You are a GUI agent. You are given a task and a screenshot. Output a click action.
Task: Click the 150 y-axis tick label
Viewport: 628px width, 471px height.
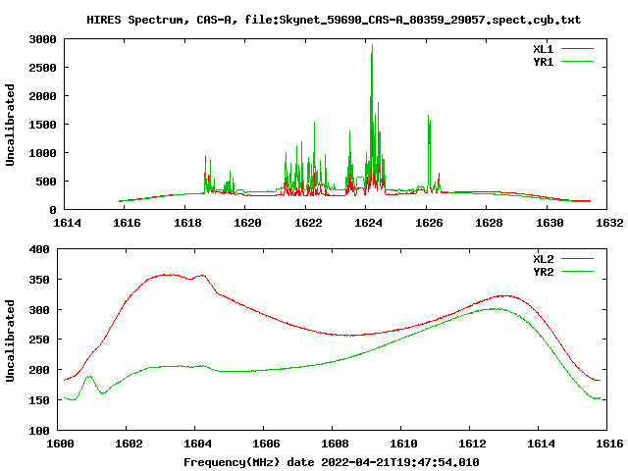(x=39, y=400)
